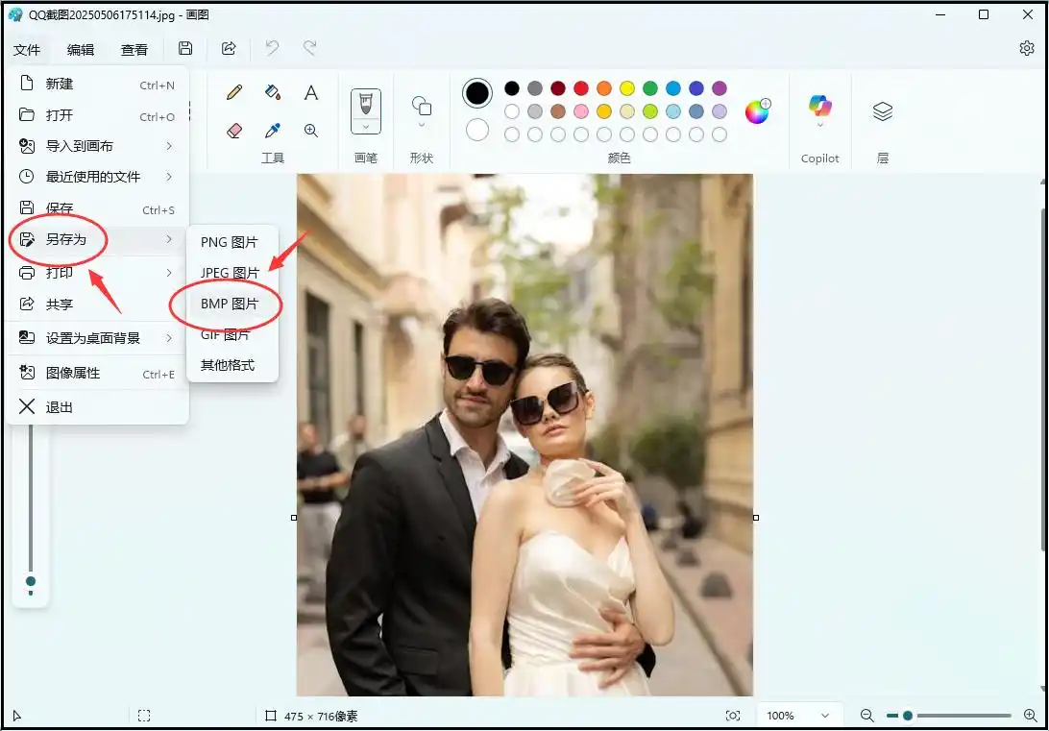Choose BMP 图片 from save-as submenu
The image size is (1049, 731).
[230, 304]
